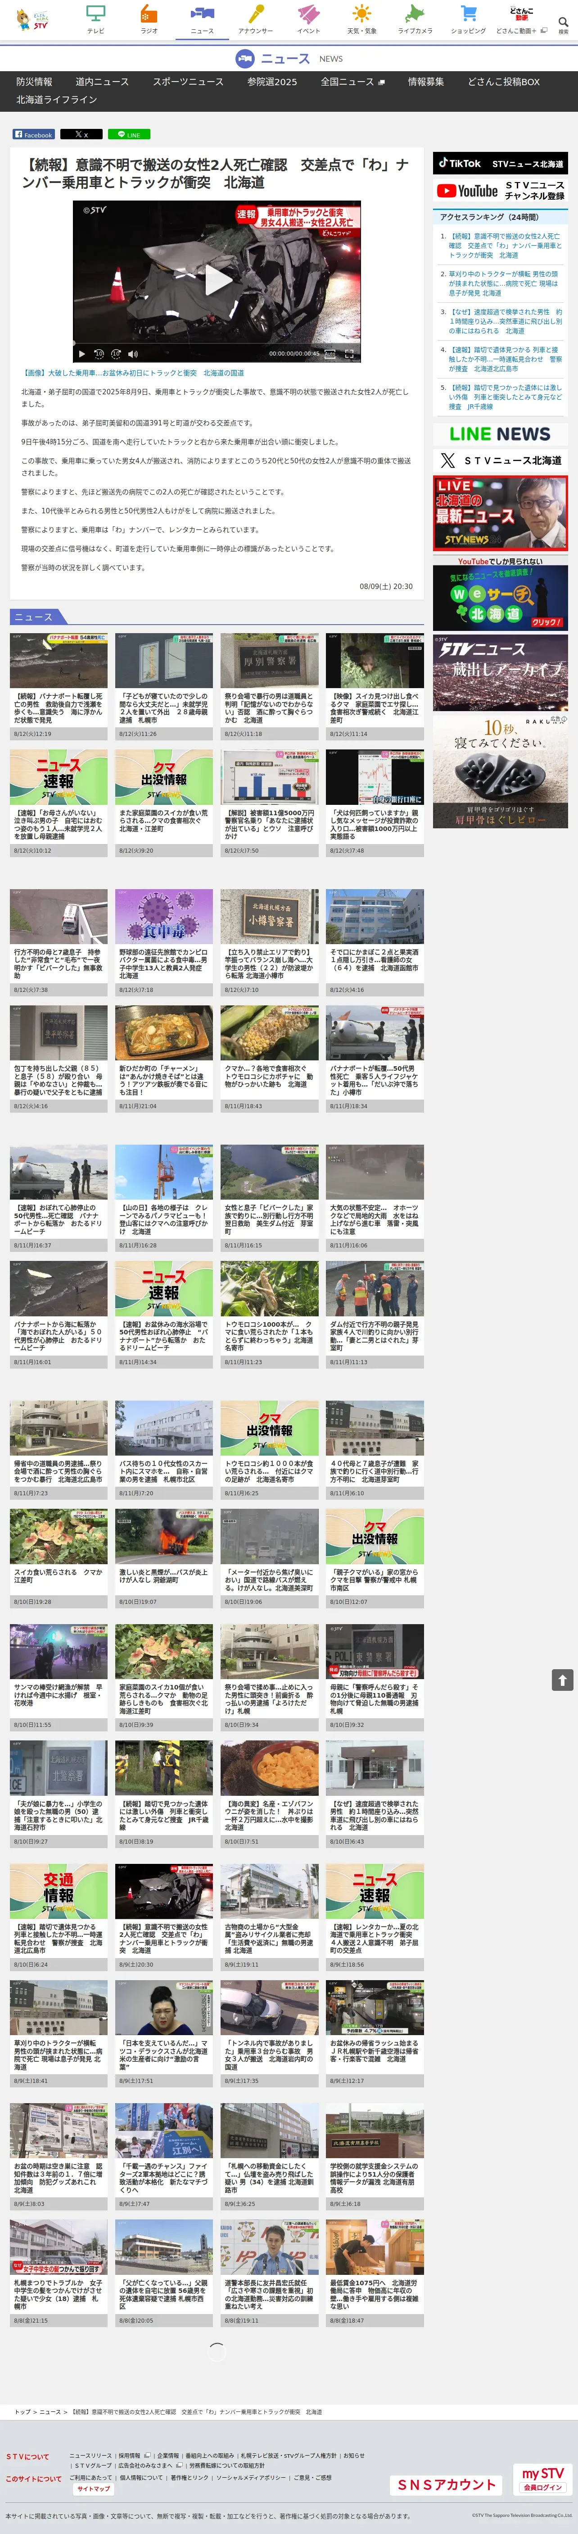Share article via X button
The height and width of the screenshot is (2534, 578).
tap(81, 134)
